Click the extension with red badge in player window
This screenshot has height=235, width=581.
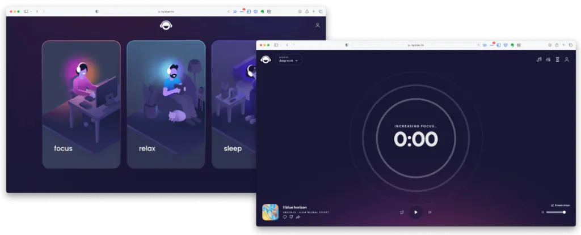coord(492,44)
